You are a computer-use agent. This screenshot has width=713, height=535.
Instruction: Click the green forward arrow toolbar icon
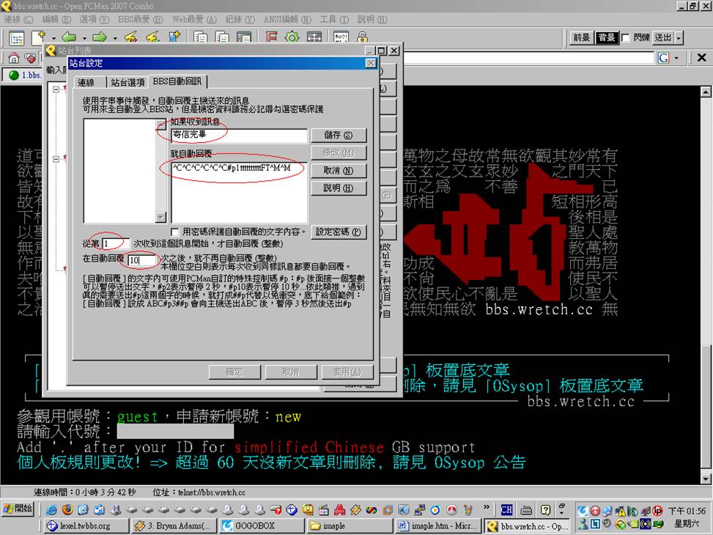click(100, 37)
